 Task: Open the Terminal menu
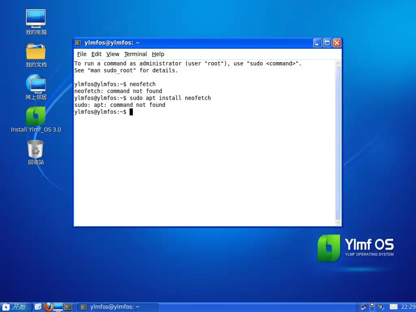[x=135, y=54]
